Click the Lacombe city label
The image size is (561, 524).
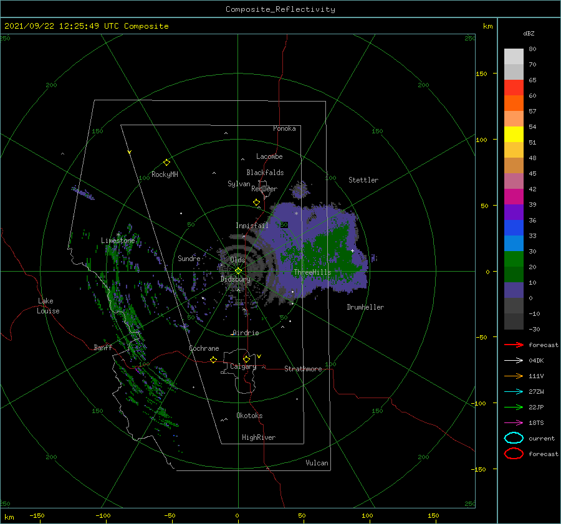pyautogui.click(x=269, y=156)
